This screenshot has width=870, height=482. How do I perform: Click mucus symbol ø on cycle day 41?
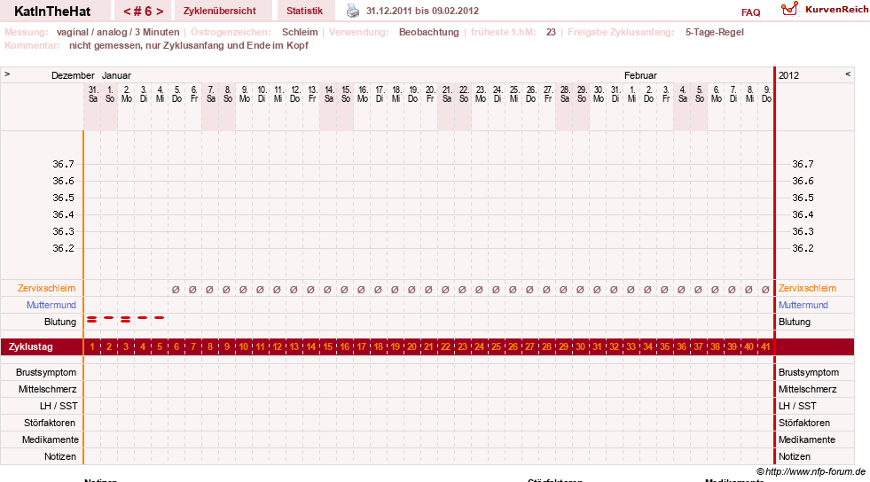click(765, 289)
